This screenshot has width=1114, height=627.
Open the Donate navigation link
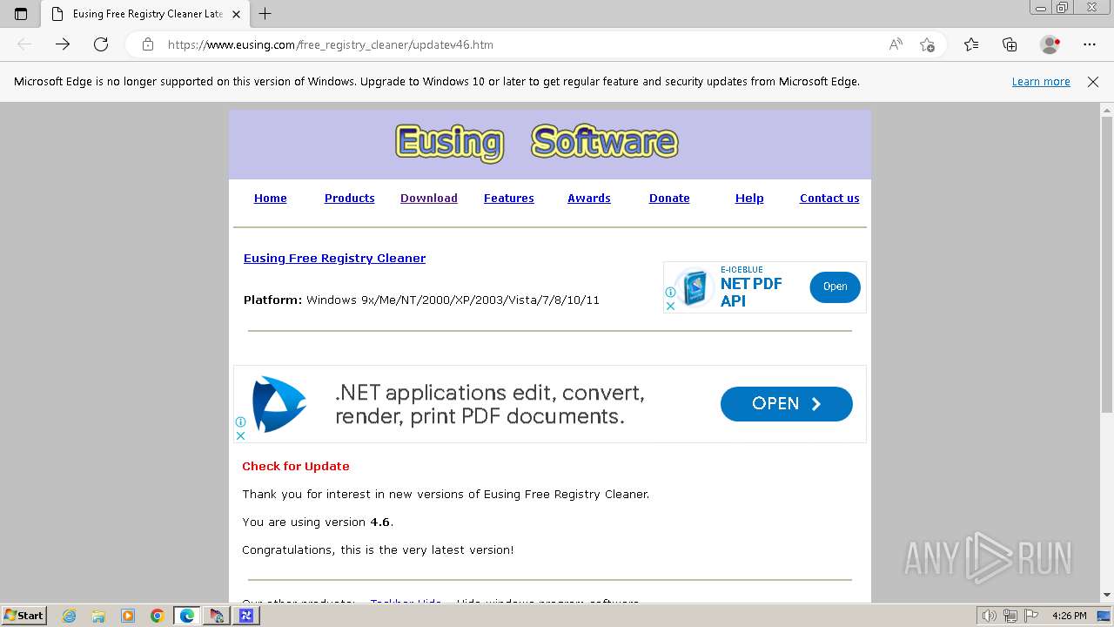pos(669,199)
